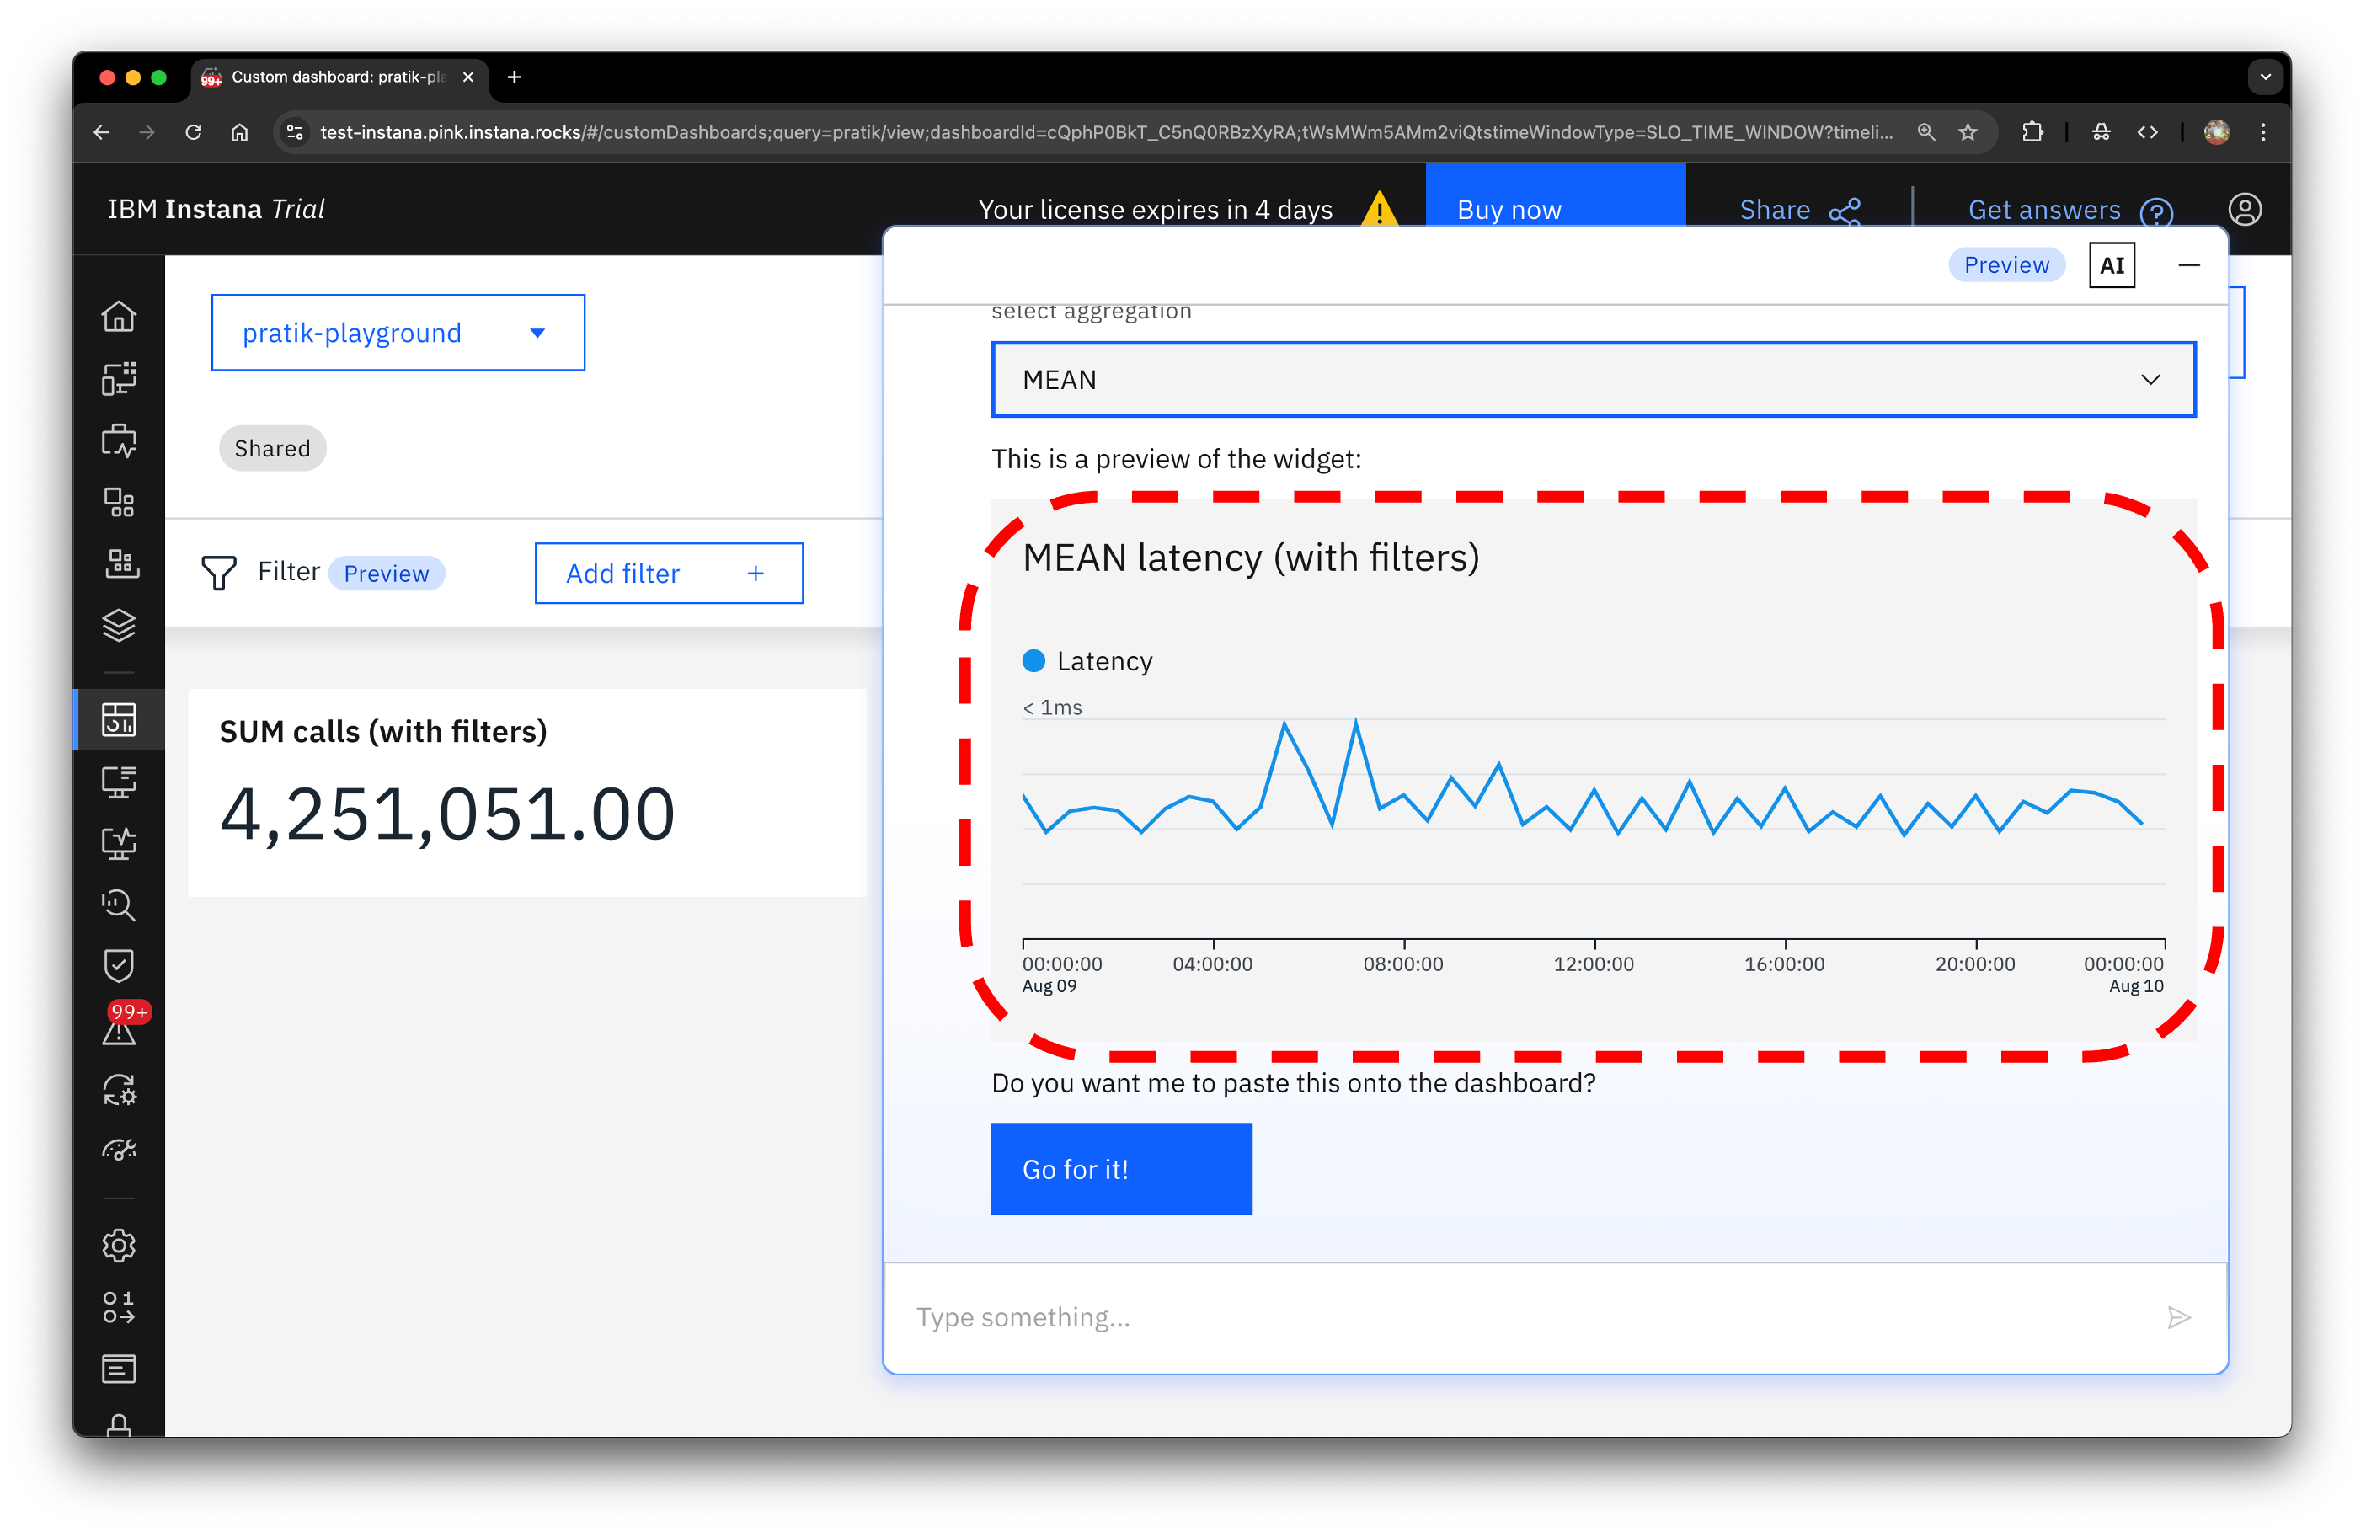The width and height of the screenshot is (2366, 1532).
Task: Expand the browser tab list chevron
Action: point(2265,77)
